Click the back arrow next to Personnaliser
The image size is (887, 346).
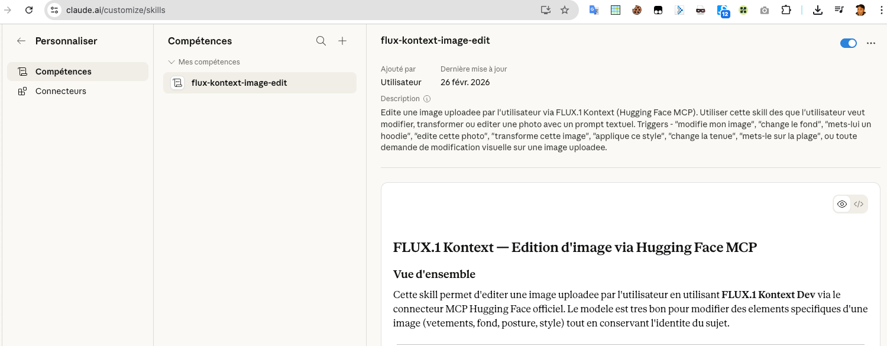pyautogui.click(x=21, y=41)
